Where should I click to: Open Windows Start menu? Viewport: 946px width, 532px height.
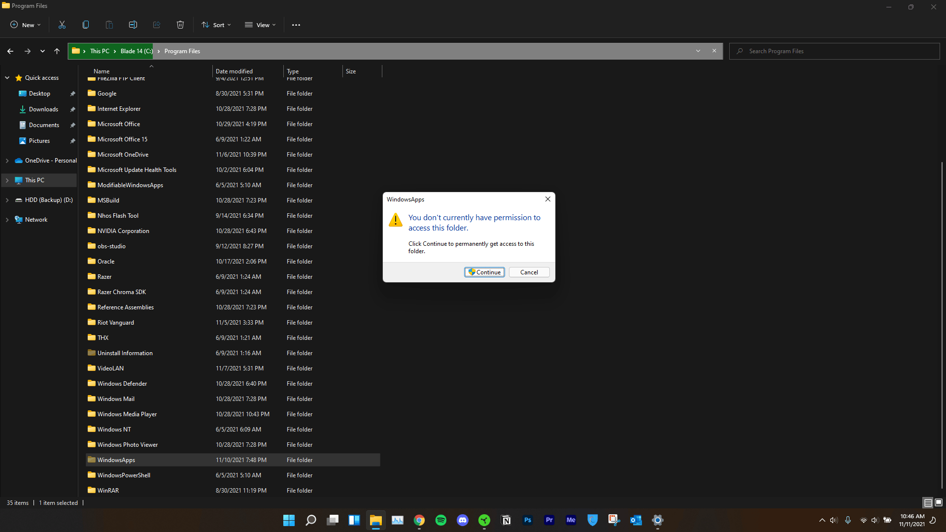[289, 520]
